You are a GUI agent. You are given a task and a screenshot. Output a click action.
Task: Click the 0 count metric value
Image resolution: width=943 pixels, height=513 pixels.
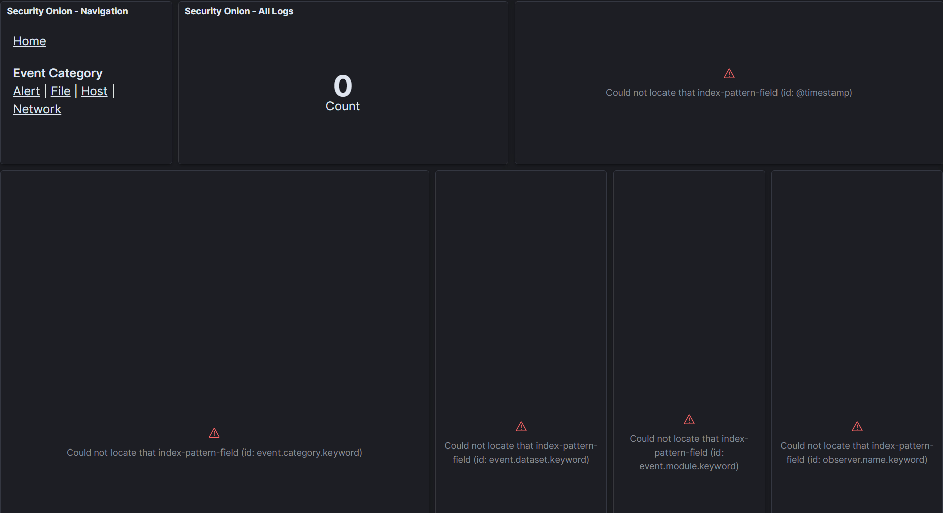(343, 86)
